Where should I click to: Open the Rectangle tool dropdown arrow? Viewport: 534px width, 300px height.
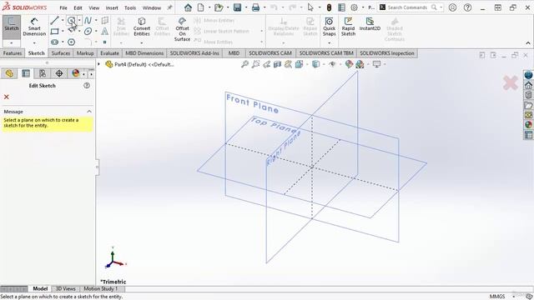(63, 32)
